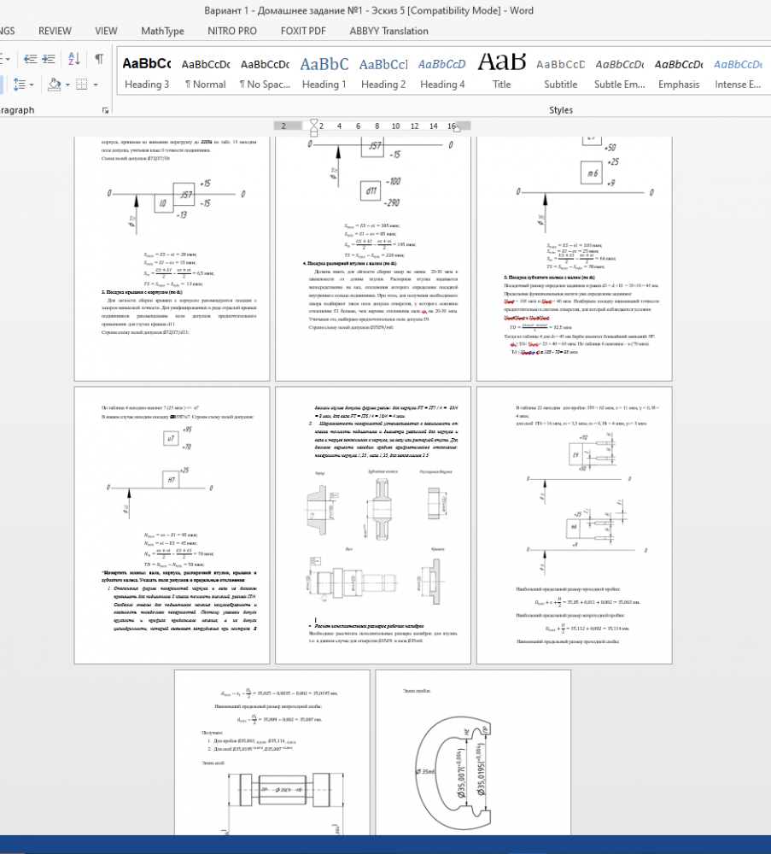Expand the Line Spacing dropdown arrow
Image resolution: width=771 pixels, height=854 pixels.
(32, 85)
